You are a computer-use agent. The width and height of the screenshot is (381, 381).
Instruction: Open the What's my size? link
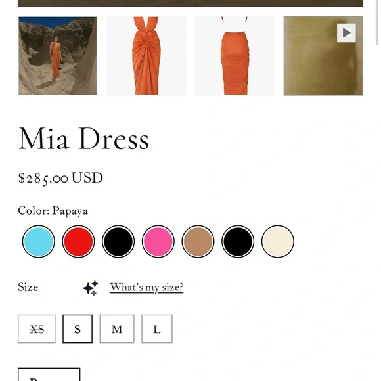pyautogui.click(x=146, y=287)
